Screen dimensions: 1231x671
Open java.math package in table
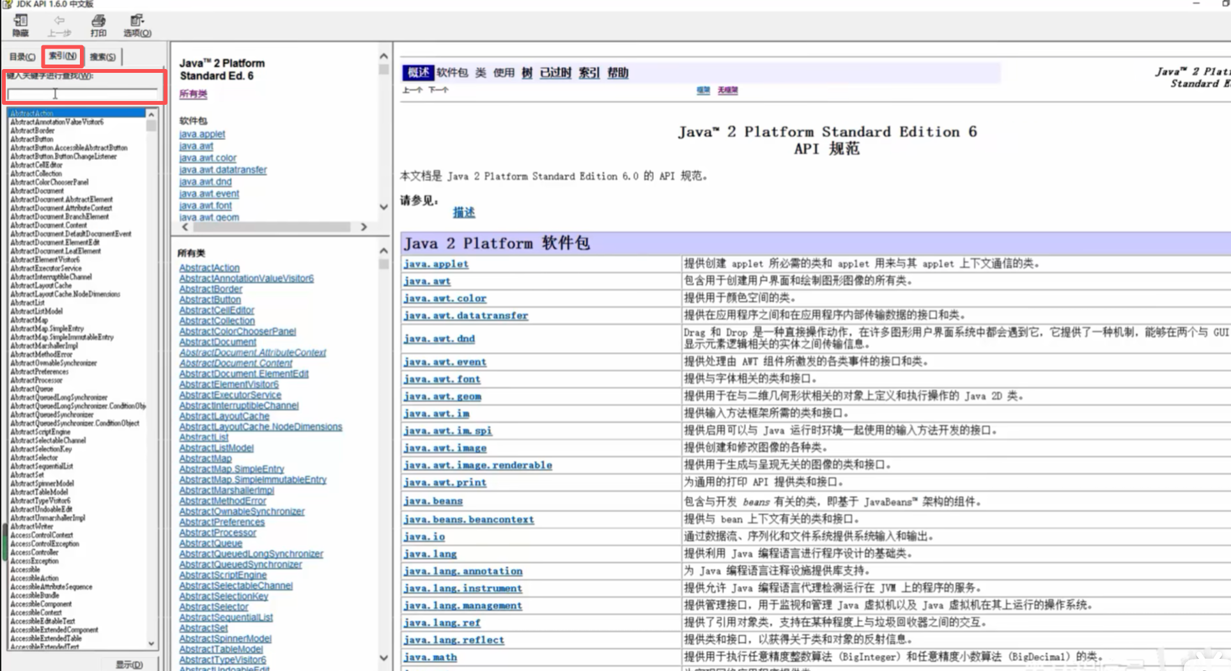point(430,657)
